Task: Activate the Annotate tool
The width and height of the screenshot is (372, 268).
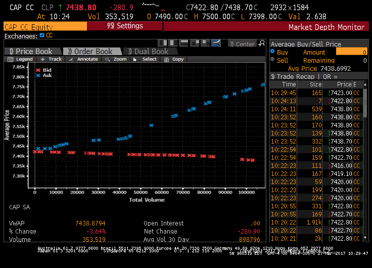Action: pos(83,59)
